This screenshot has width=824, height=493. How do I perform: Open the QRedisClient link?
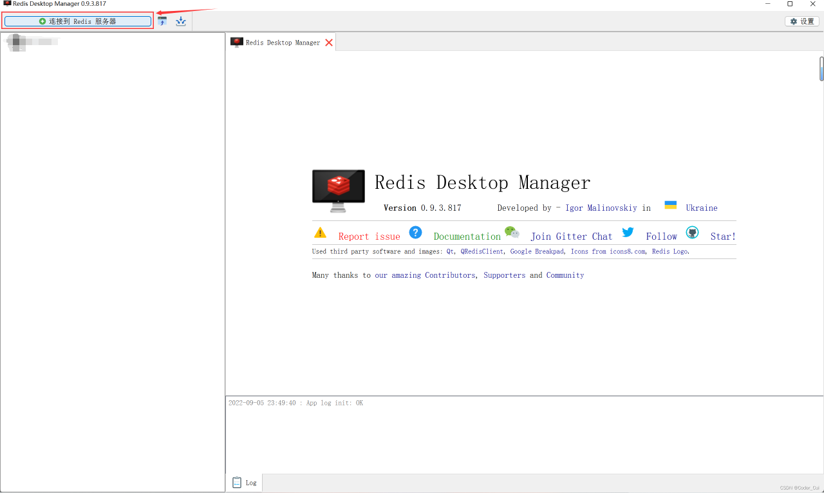tap(482, 252)
